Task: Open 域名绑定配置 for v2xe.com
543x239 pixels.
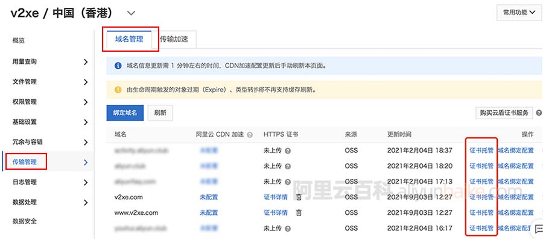Action: pos(516,197)
